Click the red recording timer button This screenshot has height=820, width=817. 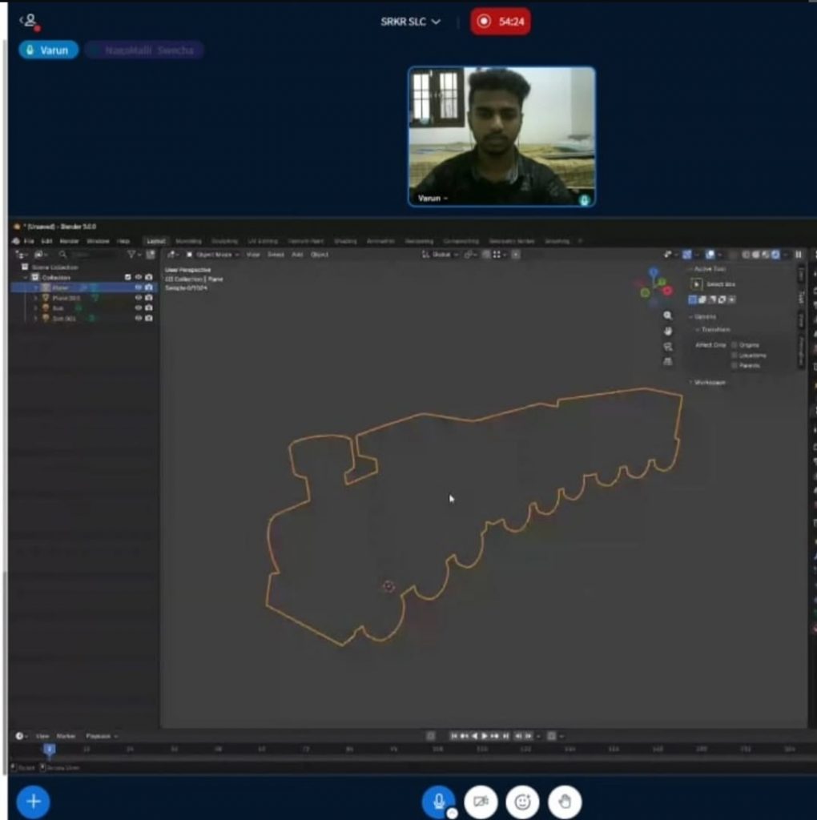click(501, 22)
